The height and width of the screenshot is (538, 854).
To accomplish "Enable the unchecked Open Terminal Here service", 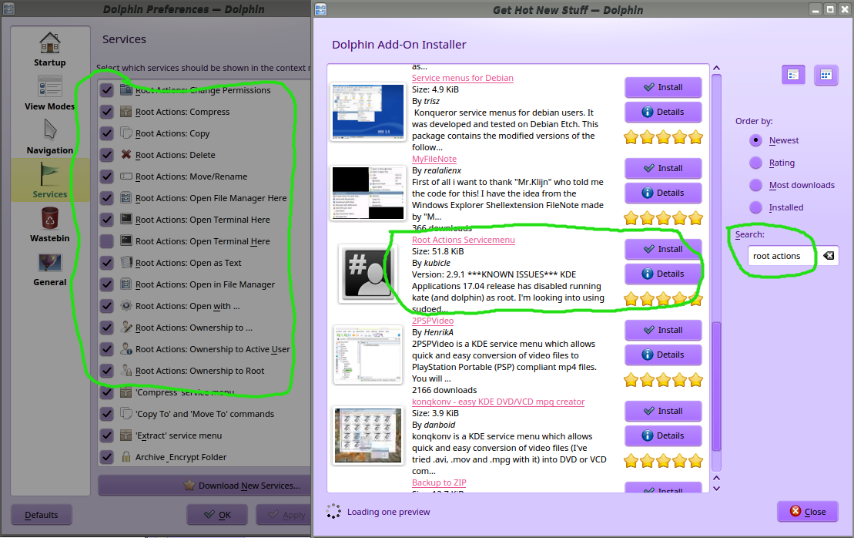I will tap(106, 241).
